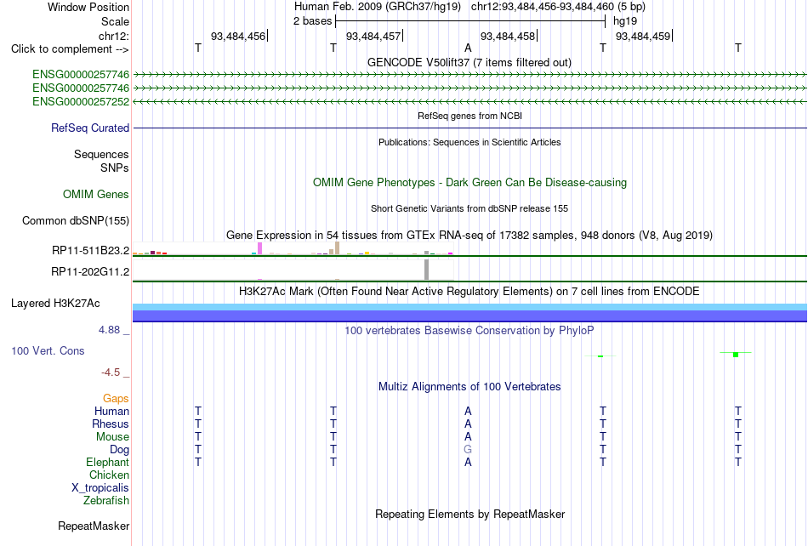
Task: Open 100 vertebrates Basewise Conservation by PhyloP title
Action: (x=469, y=330)
